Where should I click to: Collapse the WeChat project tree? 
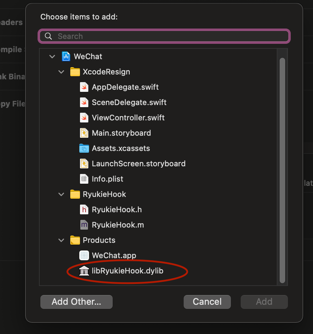pos(52,57)
